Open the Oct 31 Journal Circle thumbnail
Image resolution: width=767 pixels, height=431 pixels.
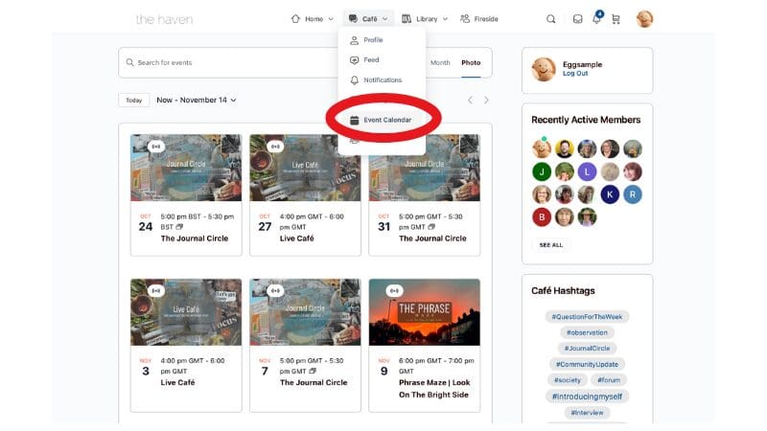425,168
